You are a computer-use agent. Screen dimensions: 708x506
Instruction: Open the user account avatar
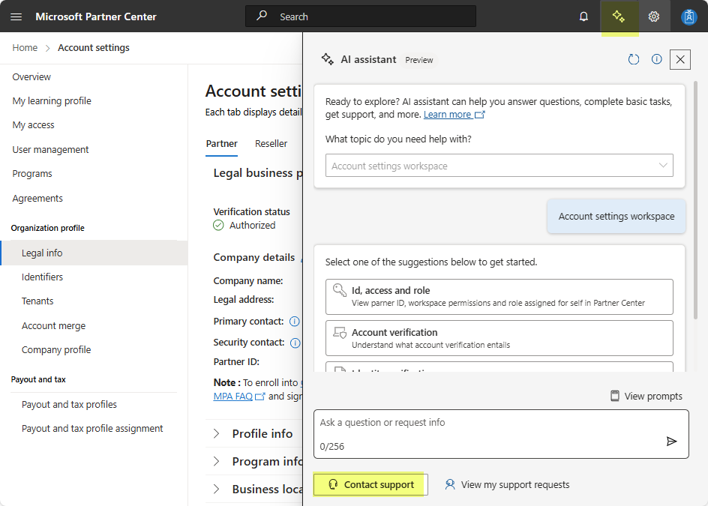688,16
